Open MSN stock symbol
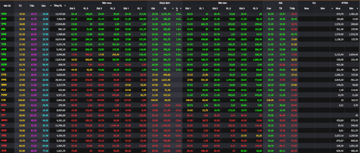Image resolution: width=360 pixels, height=153 pixels. 4,85
